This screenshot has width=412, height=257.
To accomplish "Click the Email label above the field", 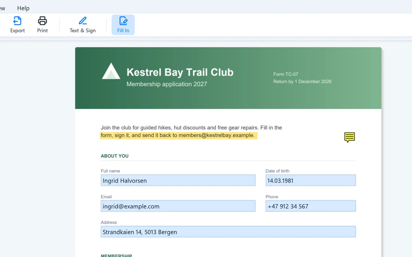I will click(106, 197).
